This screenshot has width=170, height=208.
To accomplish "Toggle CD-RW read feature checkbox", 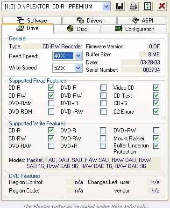I will tap(51, 95).
